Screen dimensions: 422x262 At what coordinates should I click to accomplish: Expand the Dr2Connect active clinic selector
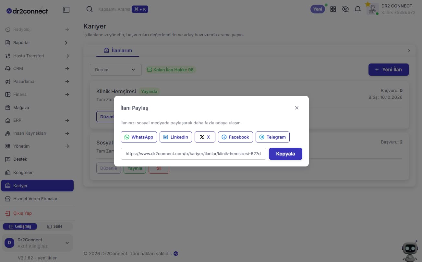pyautogui.click(x=37, y=243)
